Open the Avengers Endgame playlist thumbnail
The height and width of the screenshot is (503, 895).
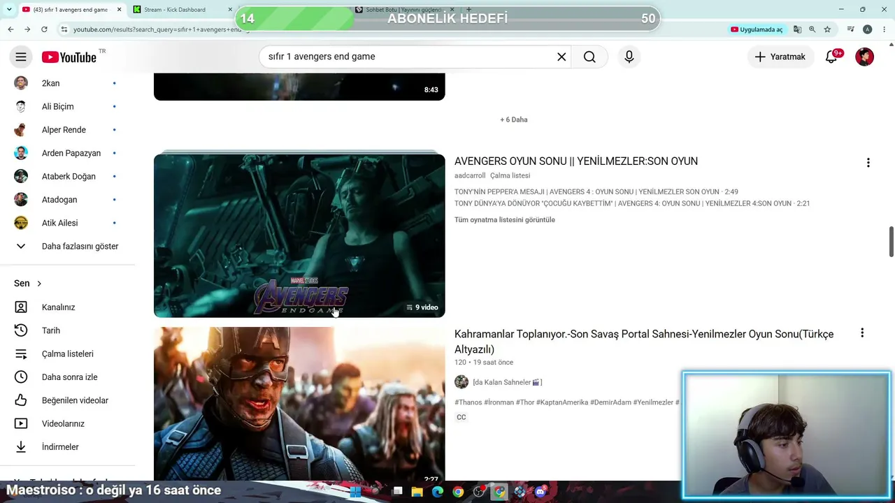[299, 235]
